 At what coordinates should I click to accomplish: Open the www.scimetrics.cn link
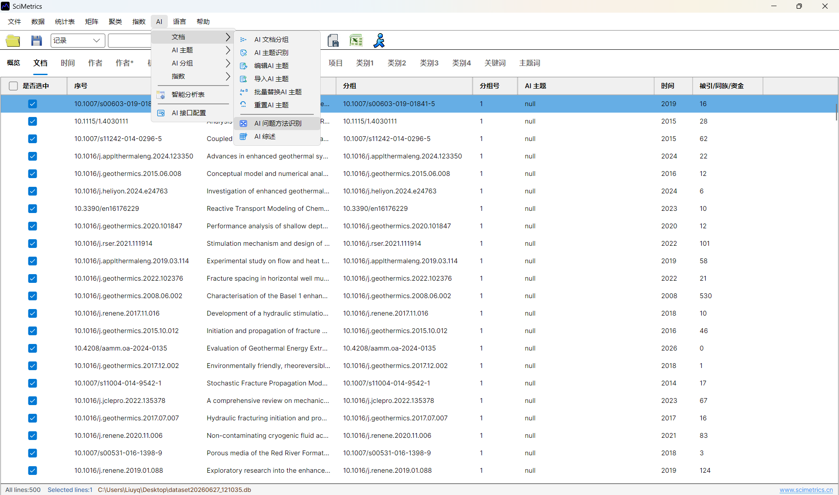[x=806, y=490]
